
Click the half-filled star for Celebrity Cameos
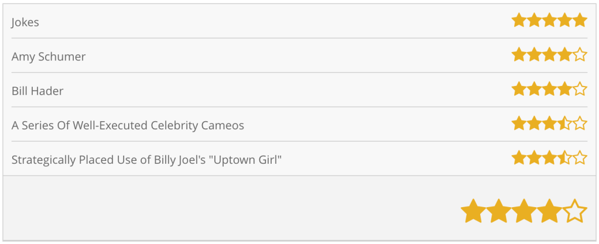[564, 124]
